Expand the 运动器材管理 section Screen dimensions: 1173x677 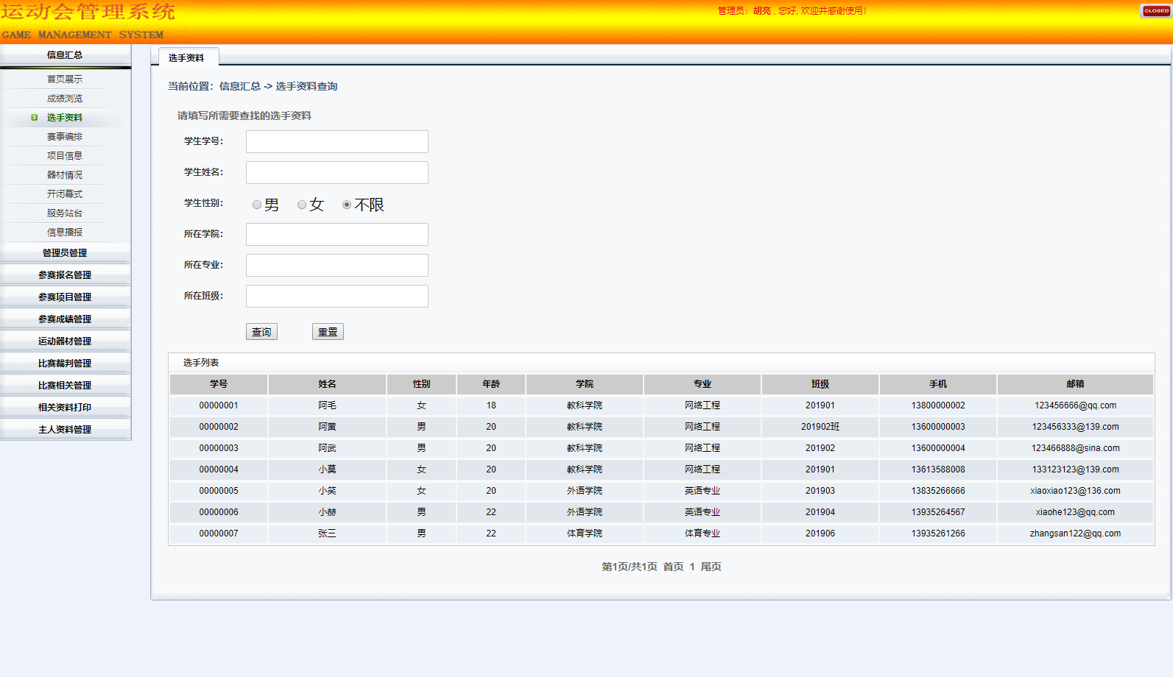[x=66, y=341]
